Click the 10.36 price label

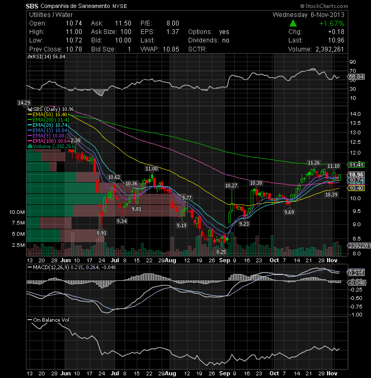click(x=131, y=184)
